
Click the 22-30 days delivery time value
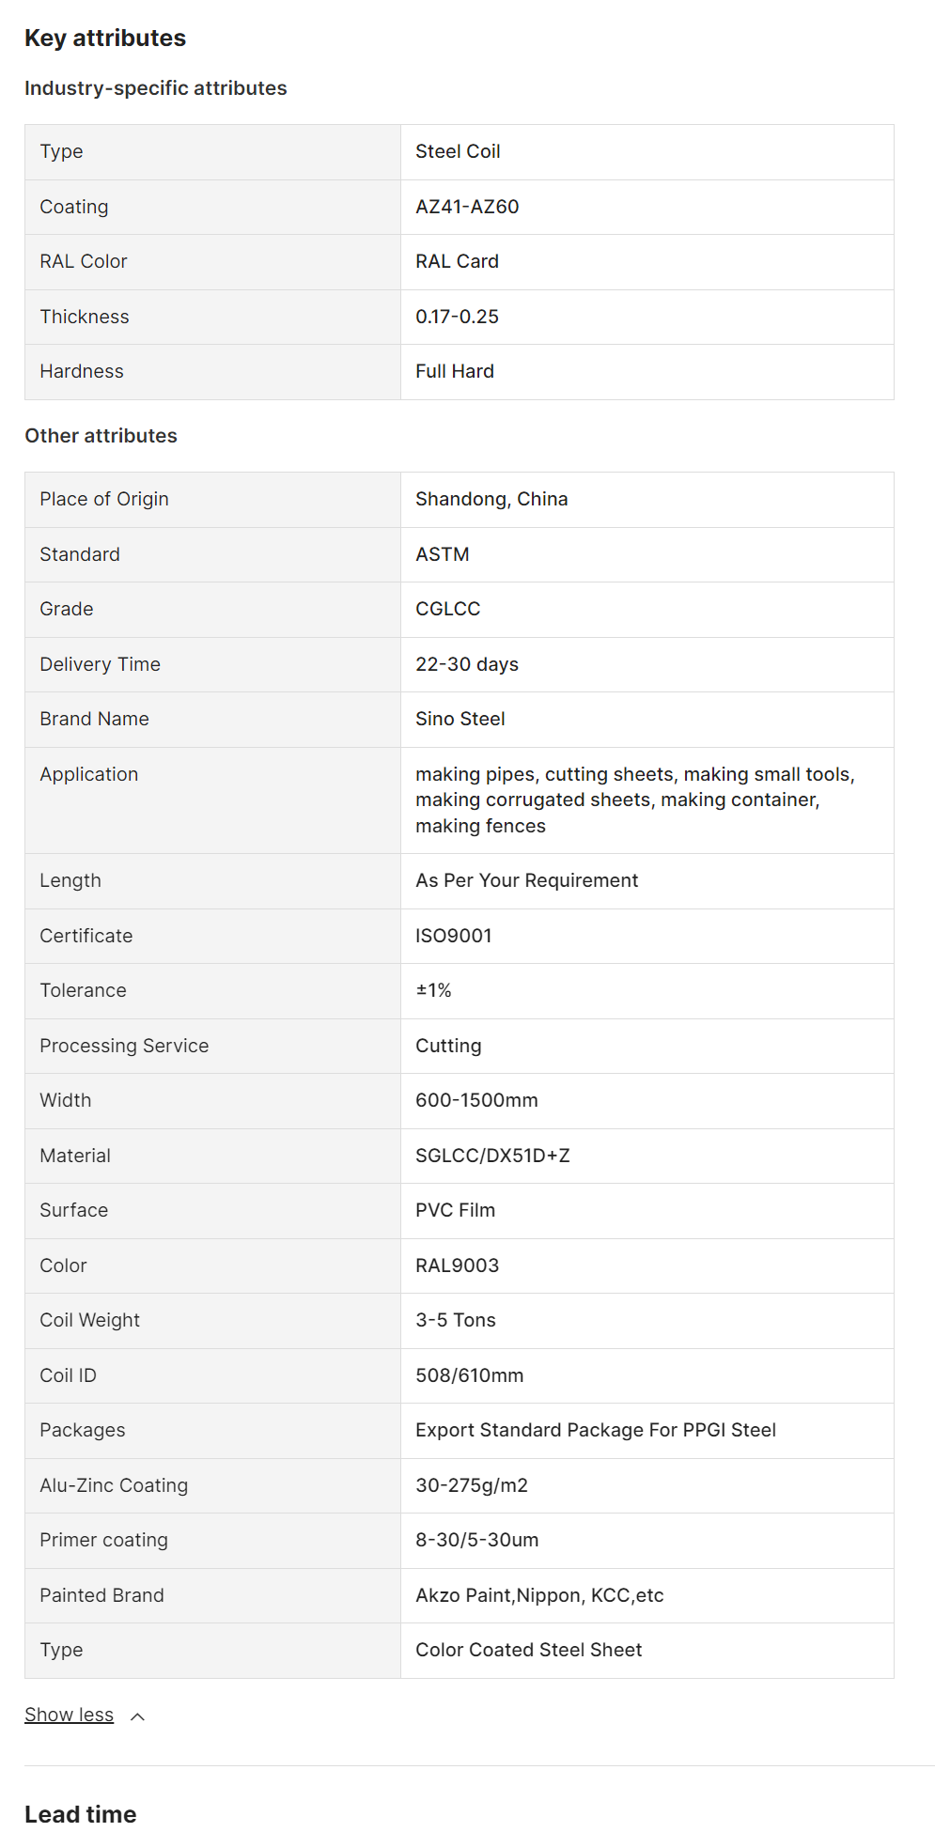click(x=467, y=664)
